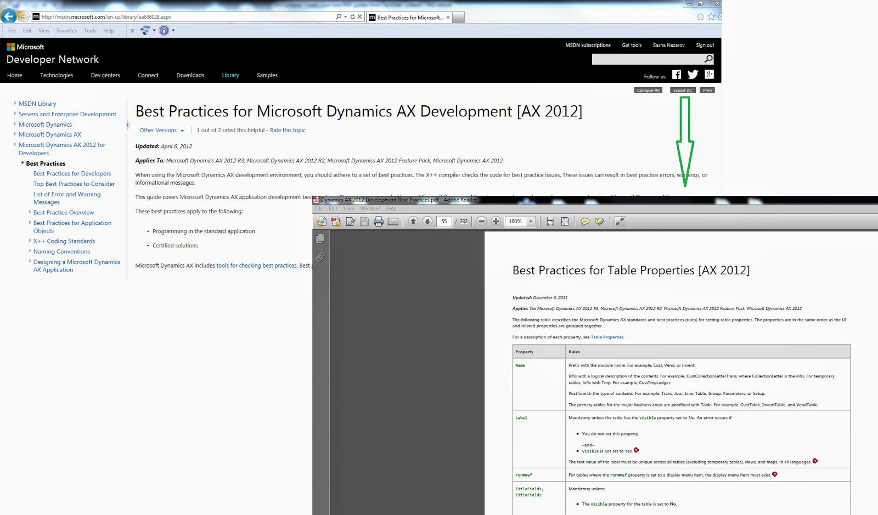Select the Library navigation item
878x515 pixels.
(230, 75)
